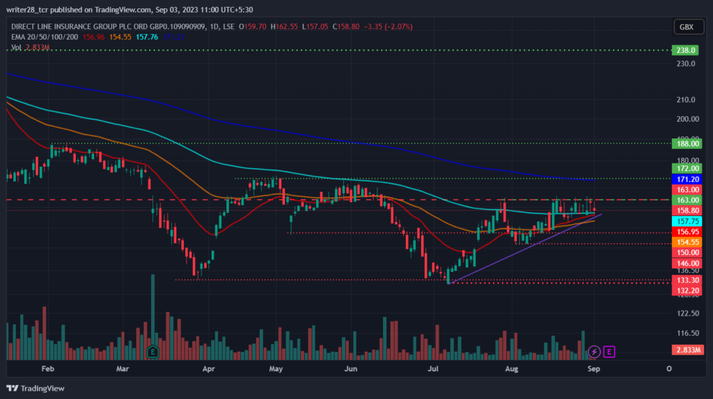
Task: Click the 172.00 green price label
Action: pyautogui.click(x=687, y=168)
